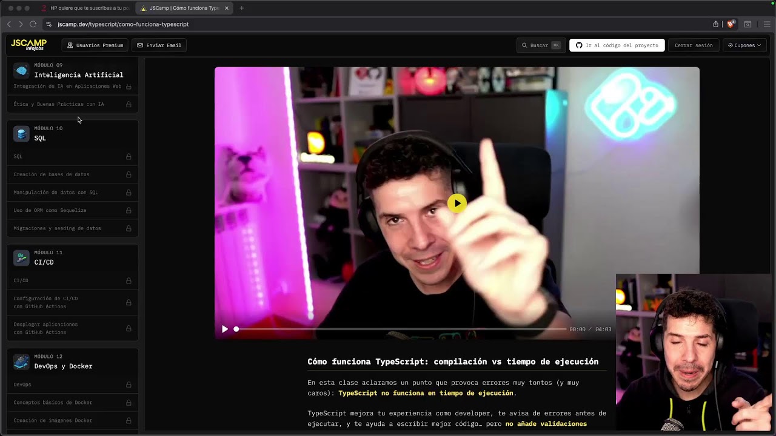Switch to the HP quiere que te suscribas tab
The image size is (776, 436).
pos(85,8)
